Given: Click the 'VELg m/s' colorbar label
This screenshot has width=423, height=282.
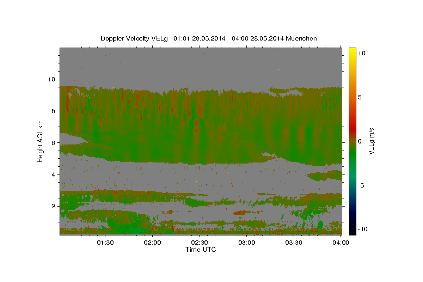Looking at the screenshot, I should click(x=371, y=141).
